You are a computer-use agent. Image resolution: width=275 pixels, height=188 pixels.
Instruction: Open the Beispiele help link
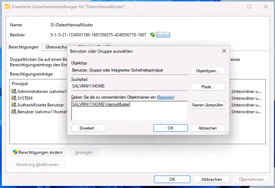click(165, 97)
